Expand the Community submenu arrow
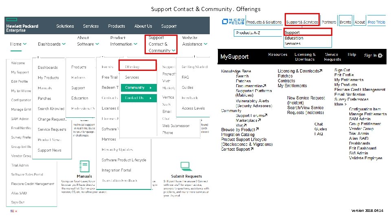391x220 pixels. (x=151, y=88)
